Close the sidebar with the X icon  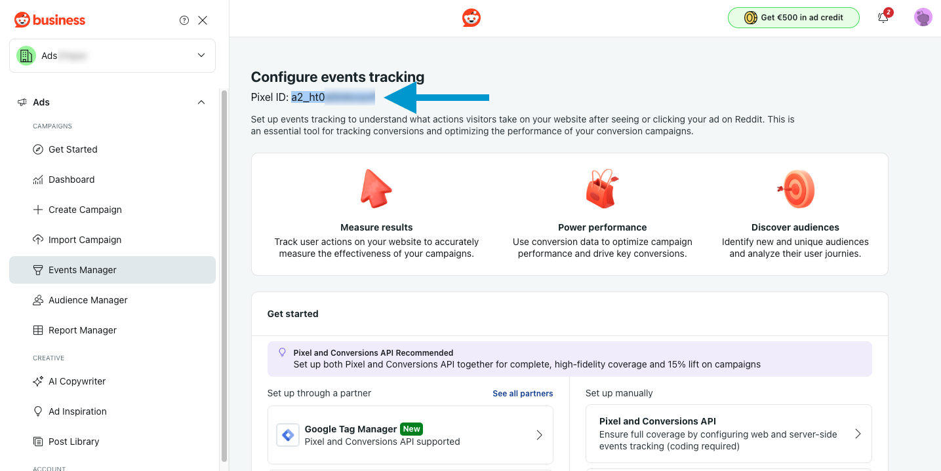[x=203, y=20]
